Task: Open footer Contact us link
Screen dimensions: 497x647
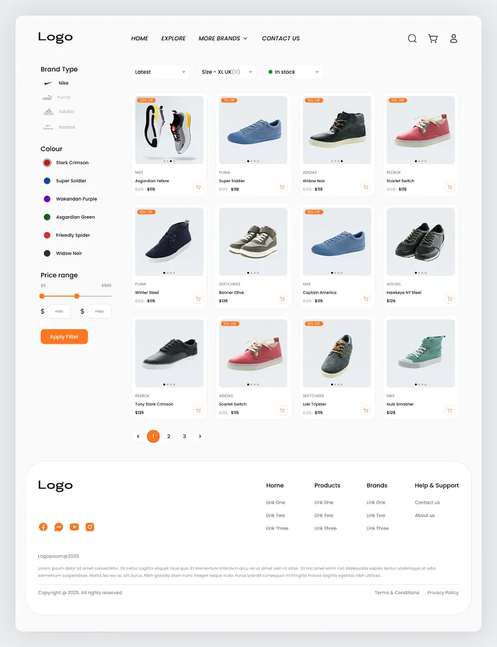Action: pyautogui.click(x=427, y=502)
